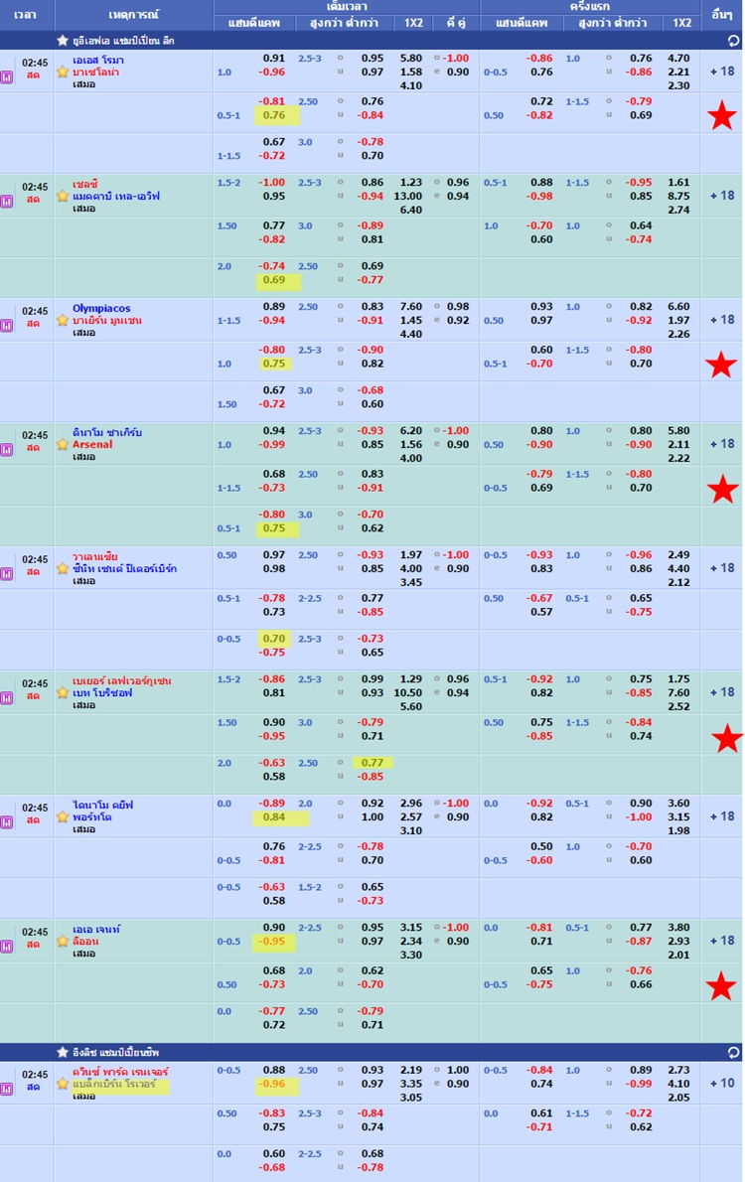Pick 1X2 odds 7.60 for Olympiacos full time

pyautogui.click(x=411, y=307)
